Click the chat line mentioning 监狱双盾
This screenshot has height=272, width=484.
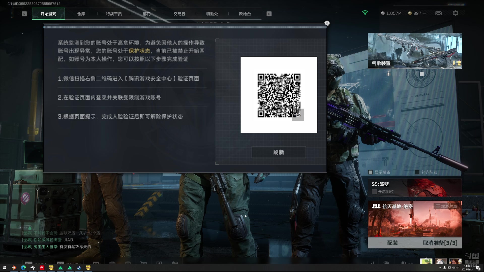point(61,233)
